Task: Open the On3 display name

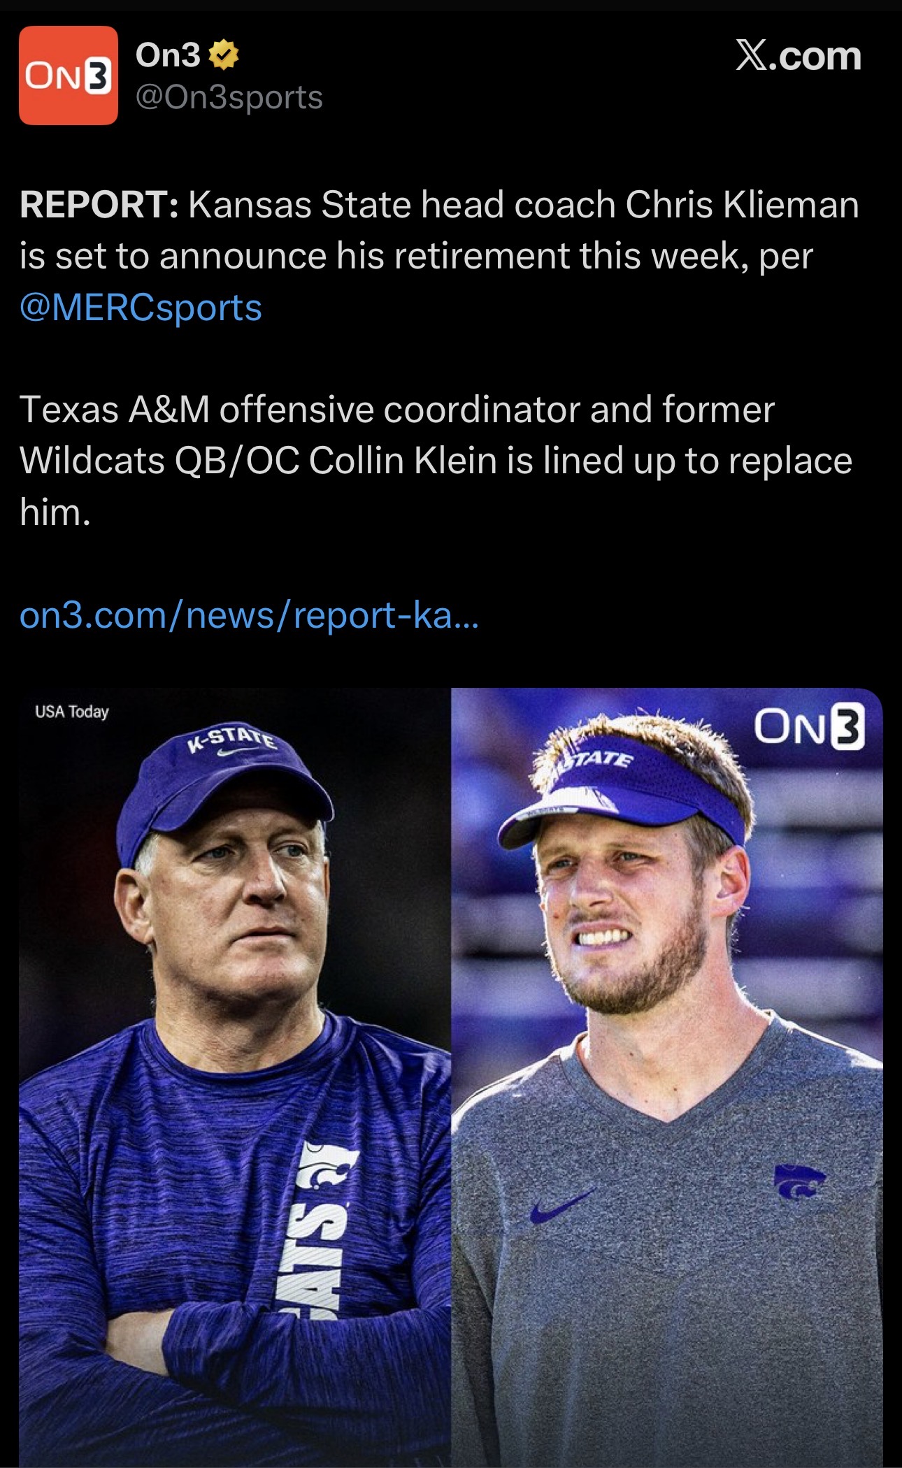Action: (x=168, y=55)
